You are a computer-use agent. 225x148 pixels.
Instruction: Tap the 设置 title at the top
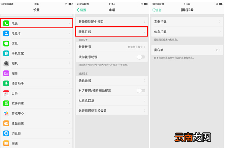coord(36,10)
